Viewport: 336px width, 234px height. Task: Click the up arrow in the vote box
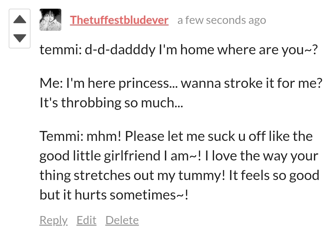[x=20, y=19]
